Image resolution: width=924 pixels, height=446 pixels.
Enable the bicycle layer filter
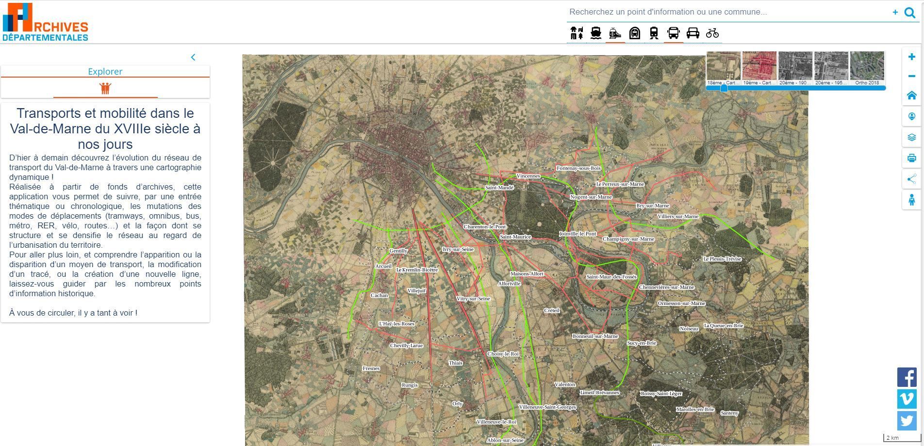tap(712, 33)
